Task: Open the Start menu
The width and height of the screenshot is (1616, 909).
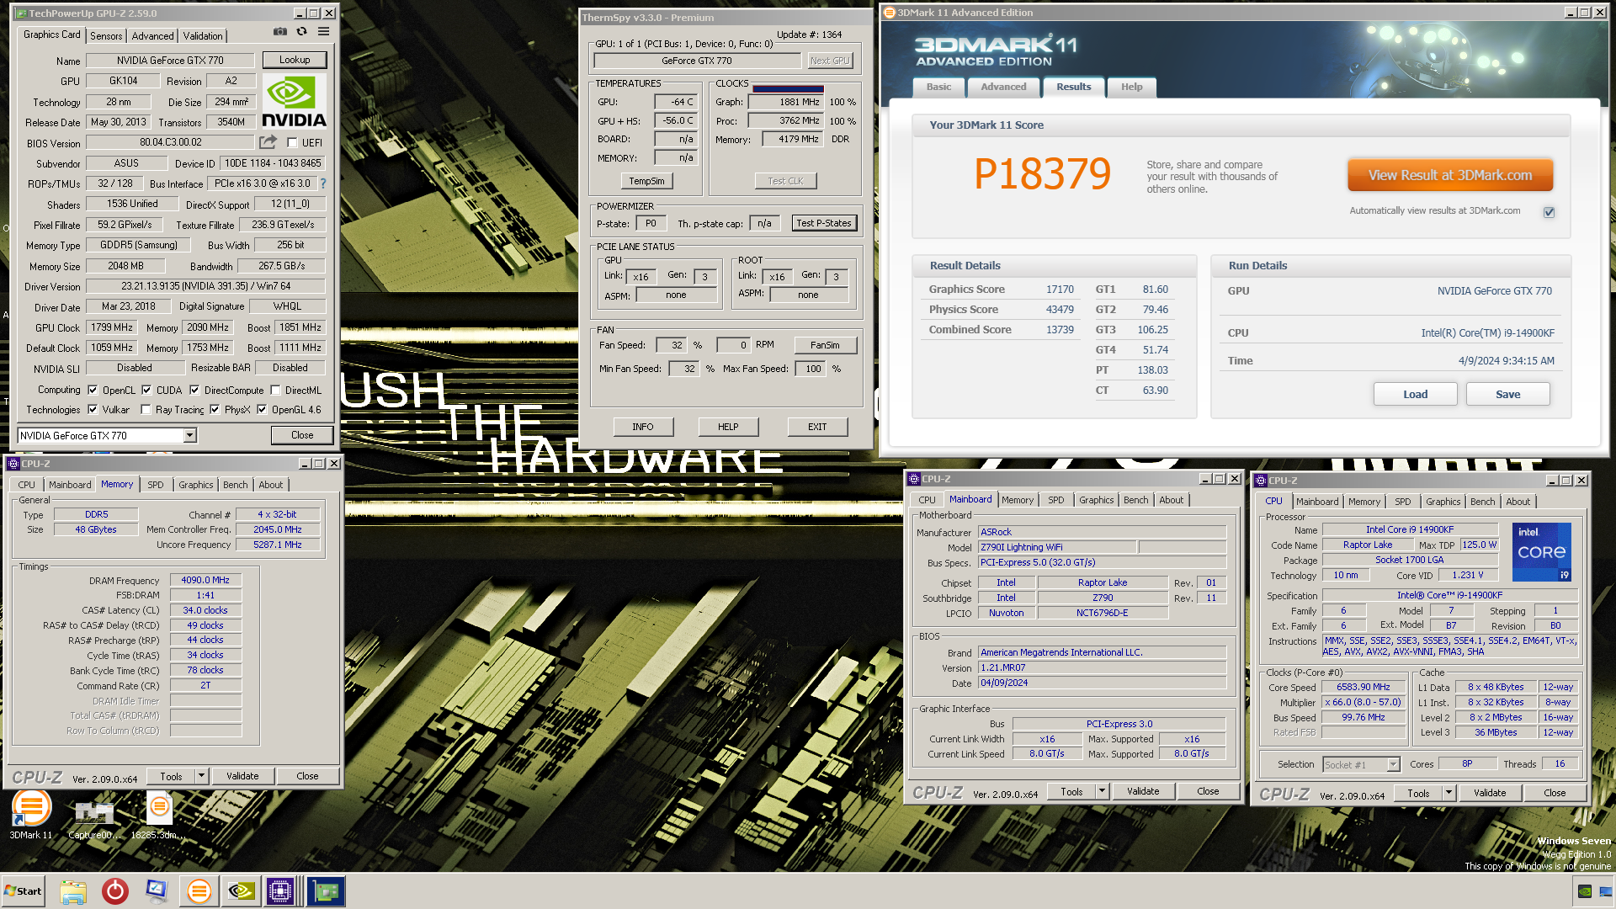Action: [24, 891]
